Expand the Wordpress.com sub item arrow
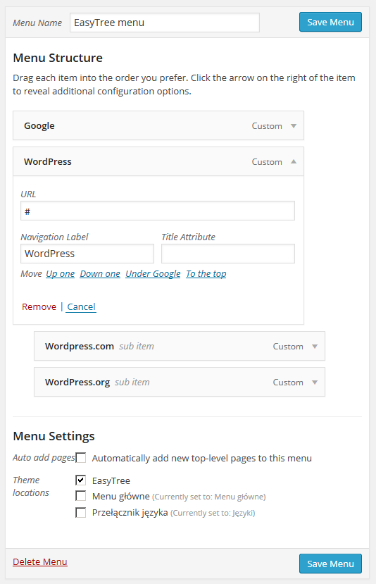Viewport: 376px width, 584px height. (315, 347)
